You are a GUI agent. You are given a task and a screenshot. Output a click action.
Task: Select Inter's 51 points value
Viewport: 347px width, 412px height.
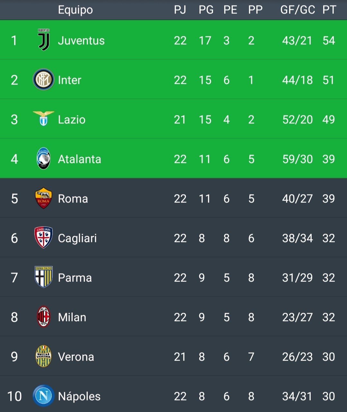click(x=328, y=80)
